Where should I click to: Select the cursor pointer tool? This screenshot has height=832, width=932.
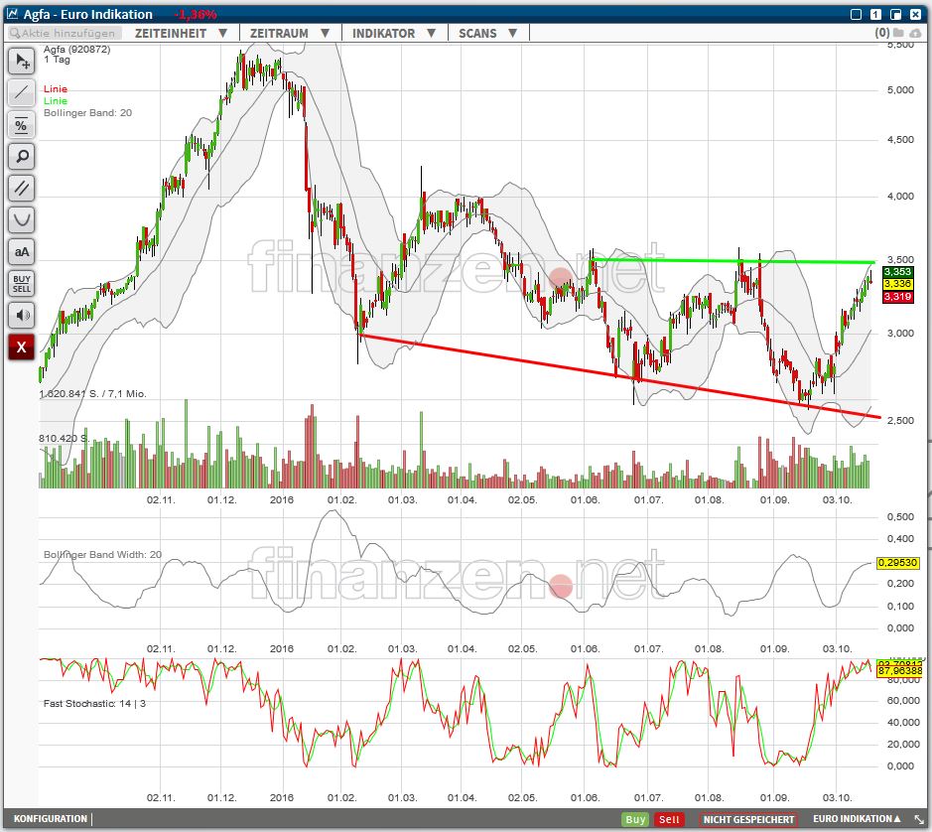[x=21, y=62]
